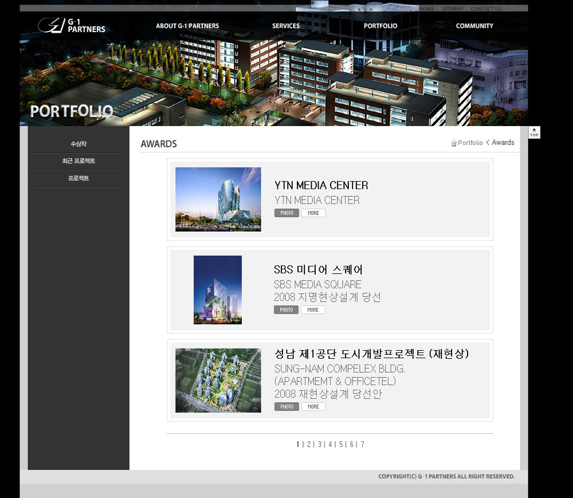This screenshot has height=498, width=573.
Task: Go to page 7 of awards
Action: click(x=363, y=444)
